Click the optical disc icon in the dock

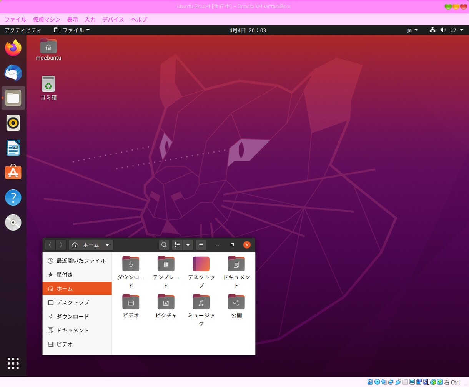(x=13, y=223)
